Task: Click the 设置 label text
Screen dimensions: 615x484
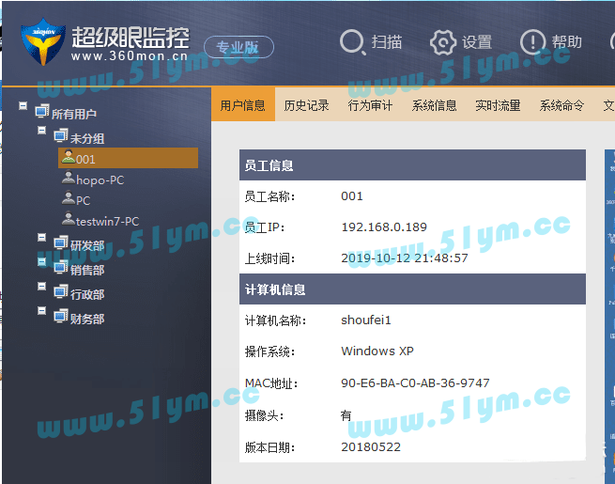Action: 477,42
